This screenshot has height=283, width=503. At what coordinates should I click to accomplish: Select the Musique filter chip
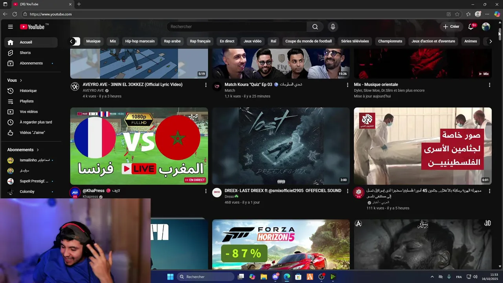93,41
